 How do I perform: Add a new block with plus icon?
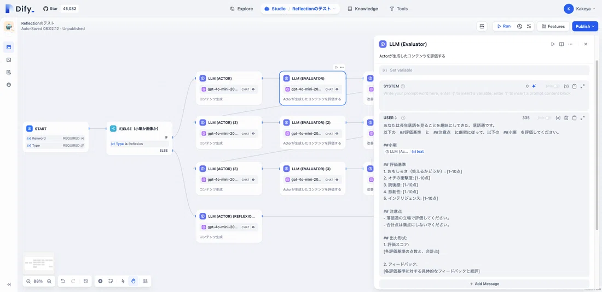tap(100, 281)
